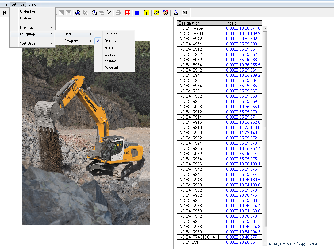Click the Designation column header
Viewport: 334px width, 249px height.
[201, 23]
